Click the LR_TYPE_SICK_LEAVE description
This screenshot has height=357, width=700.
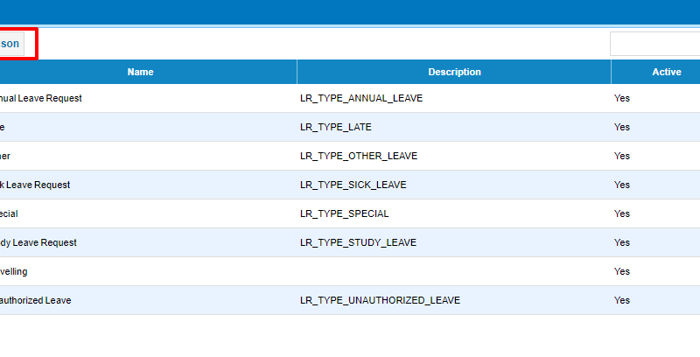coord(353,185)
